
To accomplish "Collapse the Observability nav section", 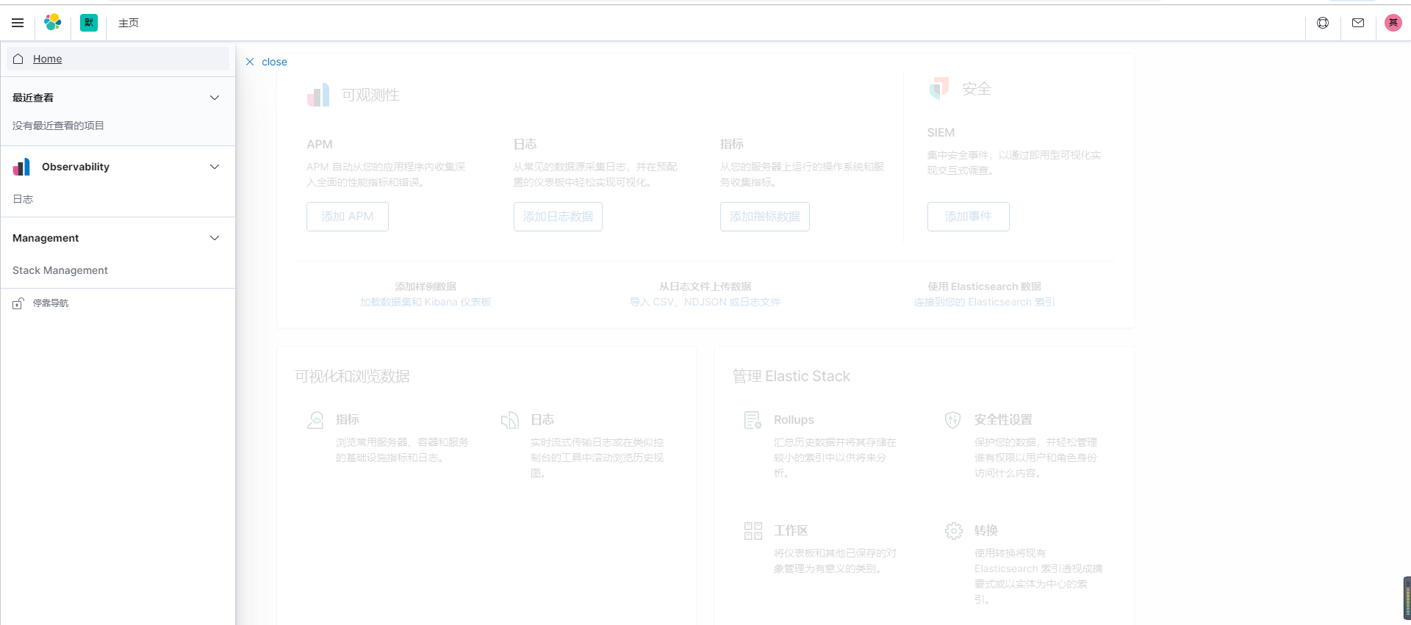I will [215, 167].
